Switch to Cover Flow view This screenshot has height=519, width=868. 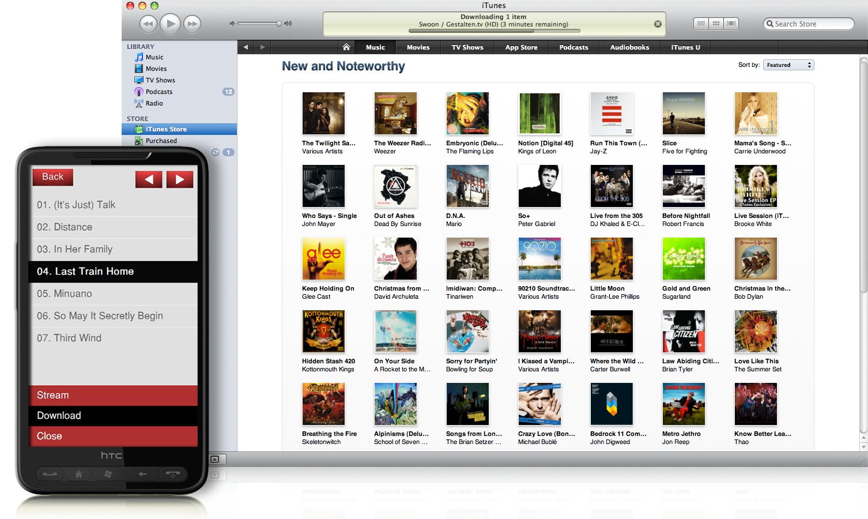[731, 24]
